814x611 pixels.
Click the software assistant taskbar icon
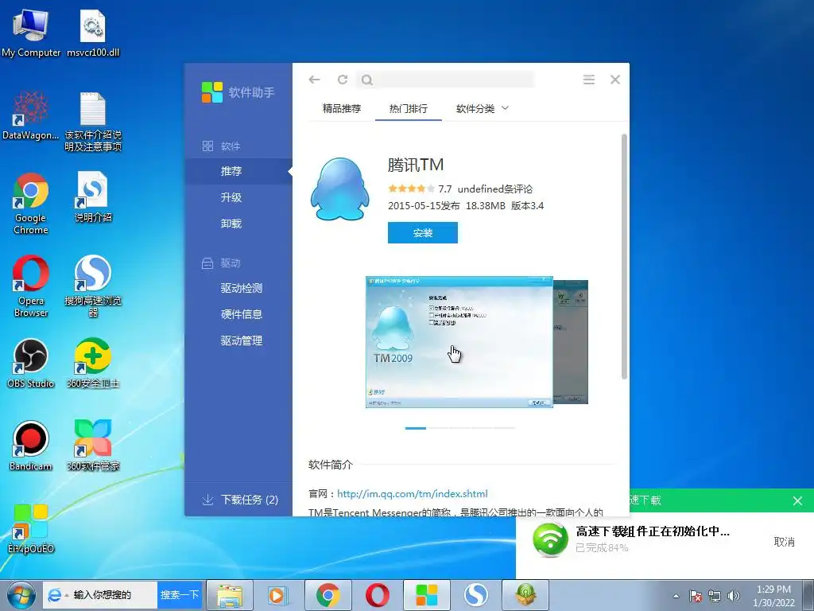[x=426, y=595]
